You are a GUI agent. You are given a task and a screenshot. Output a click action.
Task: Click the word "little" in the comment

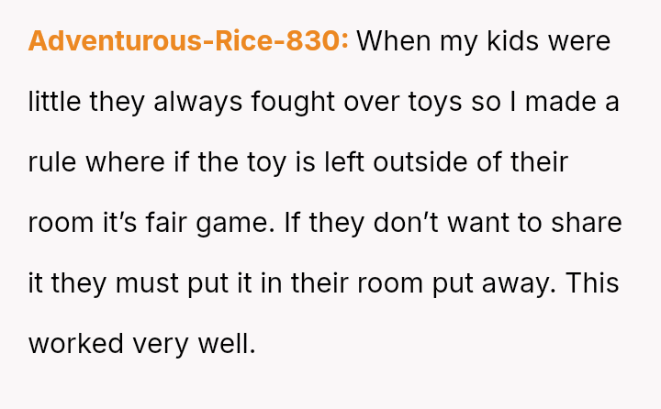pos(54,102)
